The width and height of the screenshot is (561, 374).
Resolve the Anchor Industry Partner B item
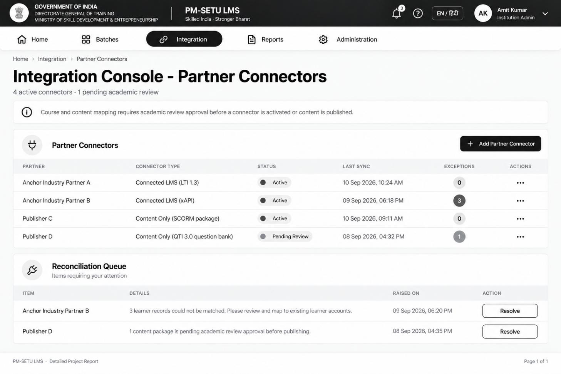point(510,311)
